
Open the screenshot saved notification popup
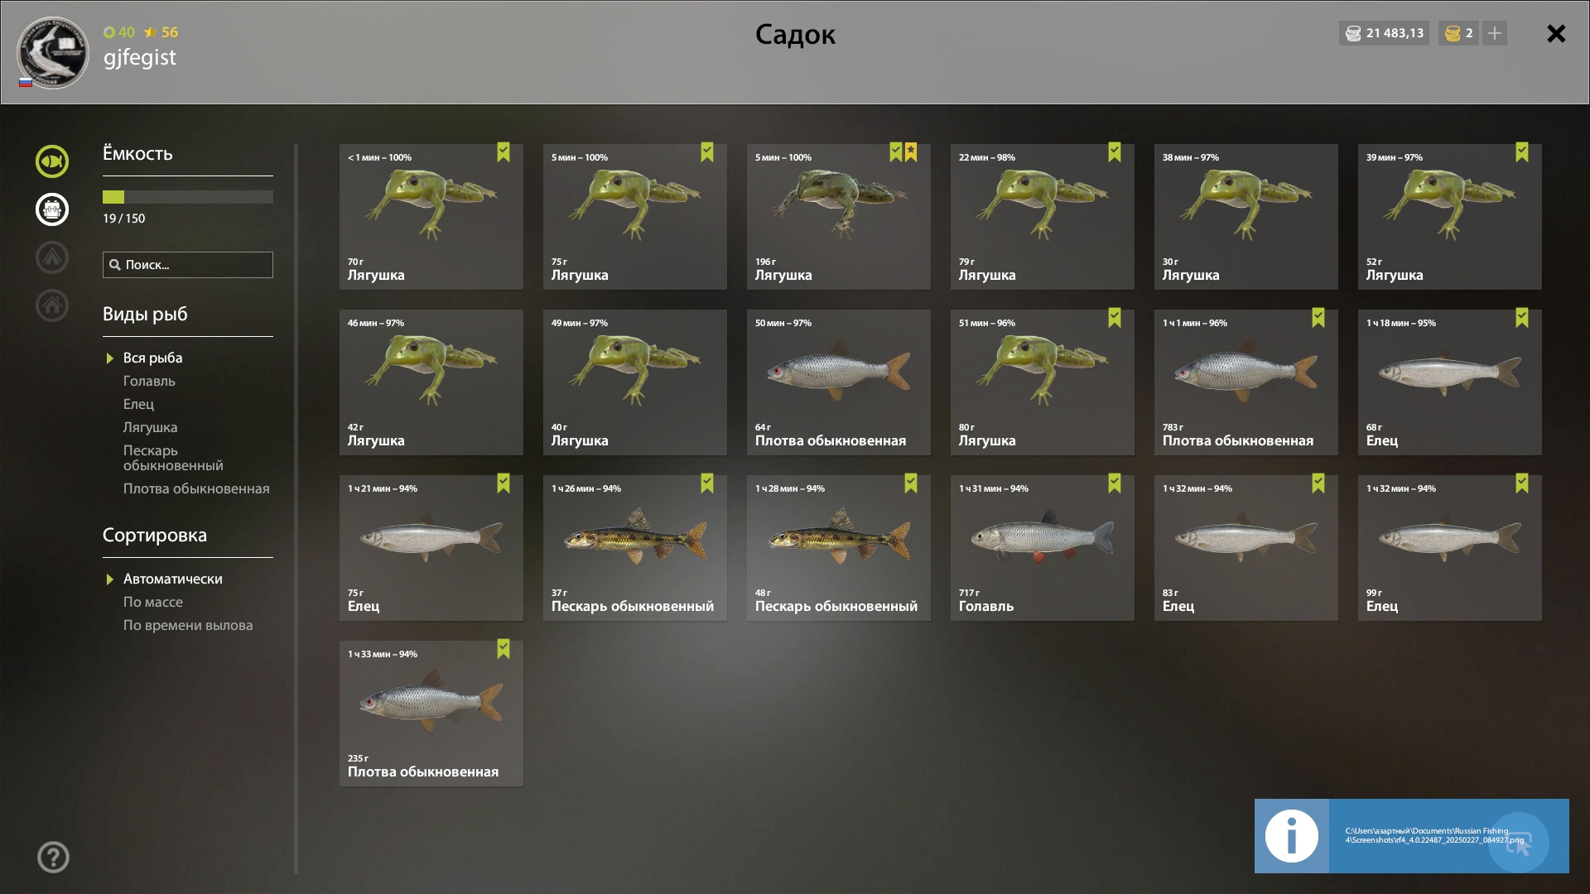[1411, 836]
